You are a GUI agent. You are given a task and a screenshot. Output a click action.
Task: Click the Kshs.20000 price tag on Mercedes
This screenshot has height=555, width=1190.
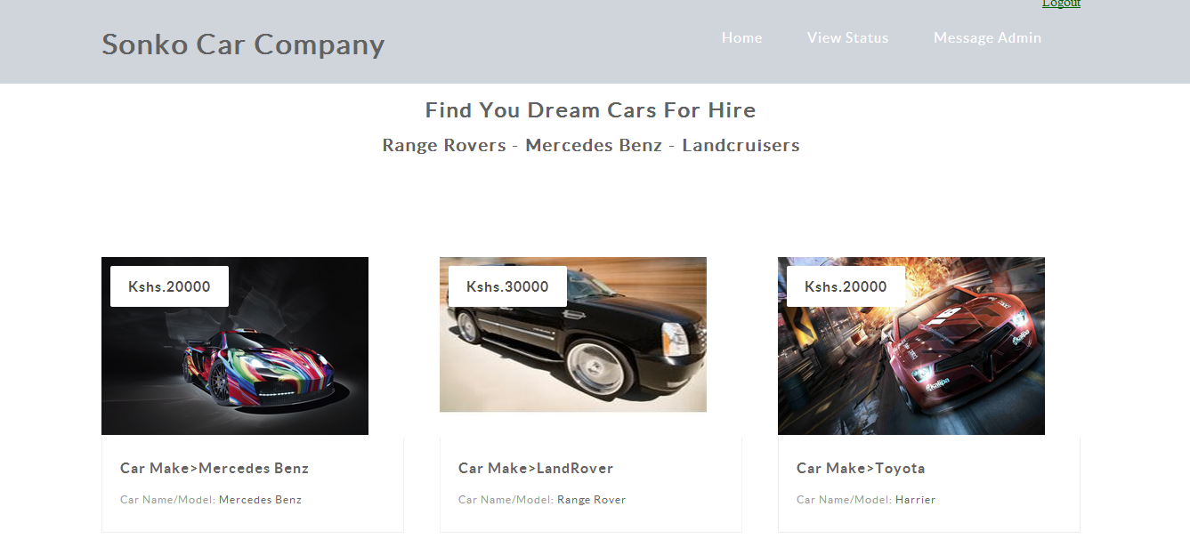pos(169,286)
